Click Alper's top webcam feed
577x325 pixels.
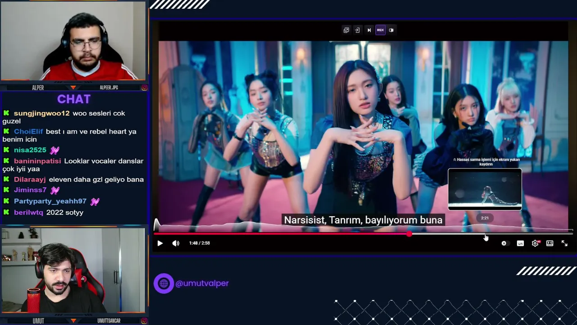(x=73, y=41)
